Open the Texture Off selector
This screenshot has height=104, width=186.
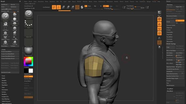pyautogui.click(x=28, y=42)
